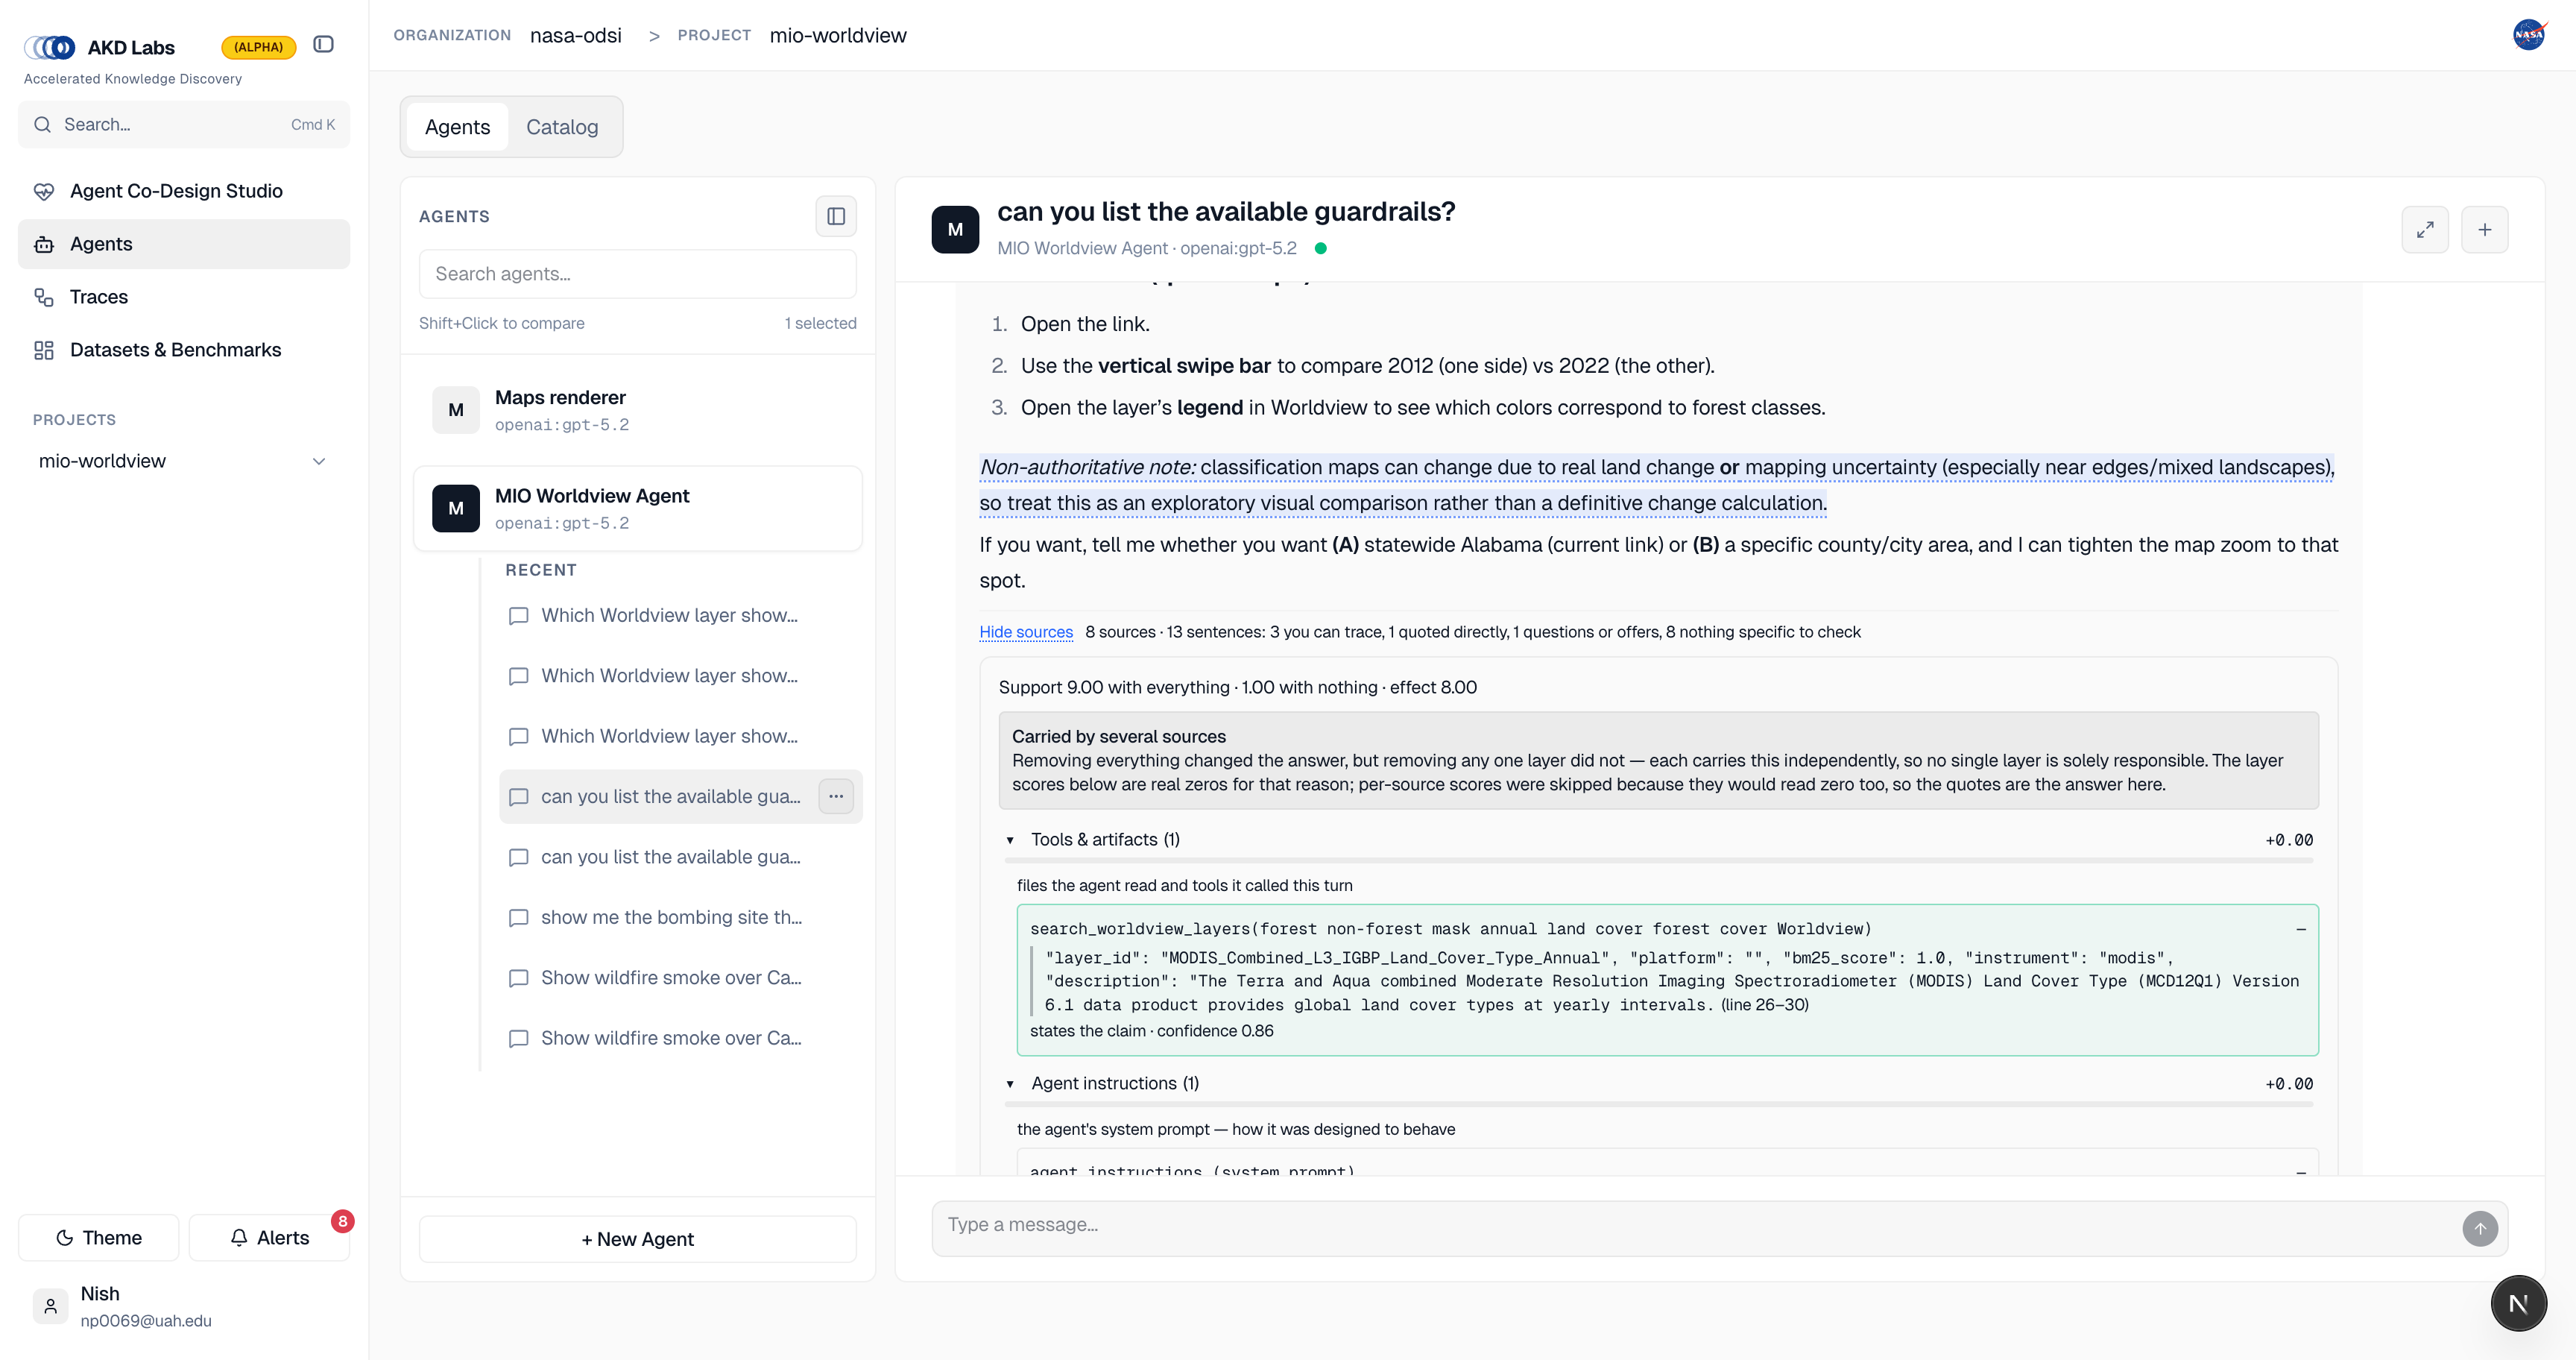Open the three-dot menu on the highlighted chat
Screen dimensions: 2576x1360
coord(836,797)
